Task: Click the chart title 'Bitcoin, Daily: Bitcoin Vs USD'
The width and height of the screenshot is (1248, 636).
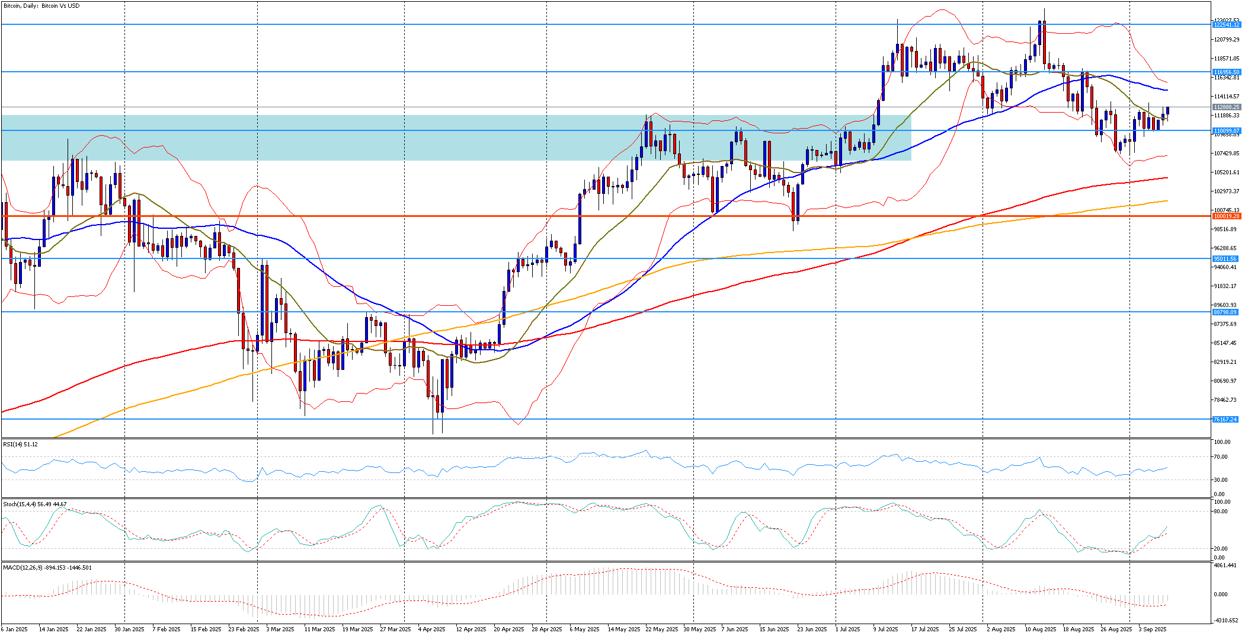Action: 41,6
